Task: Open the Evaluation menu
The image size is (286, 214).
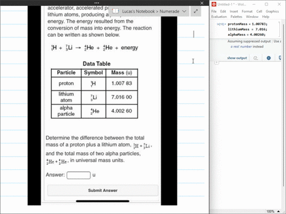Action: [219, 17]
